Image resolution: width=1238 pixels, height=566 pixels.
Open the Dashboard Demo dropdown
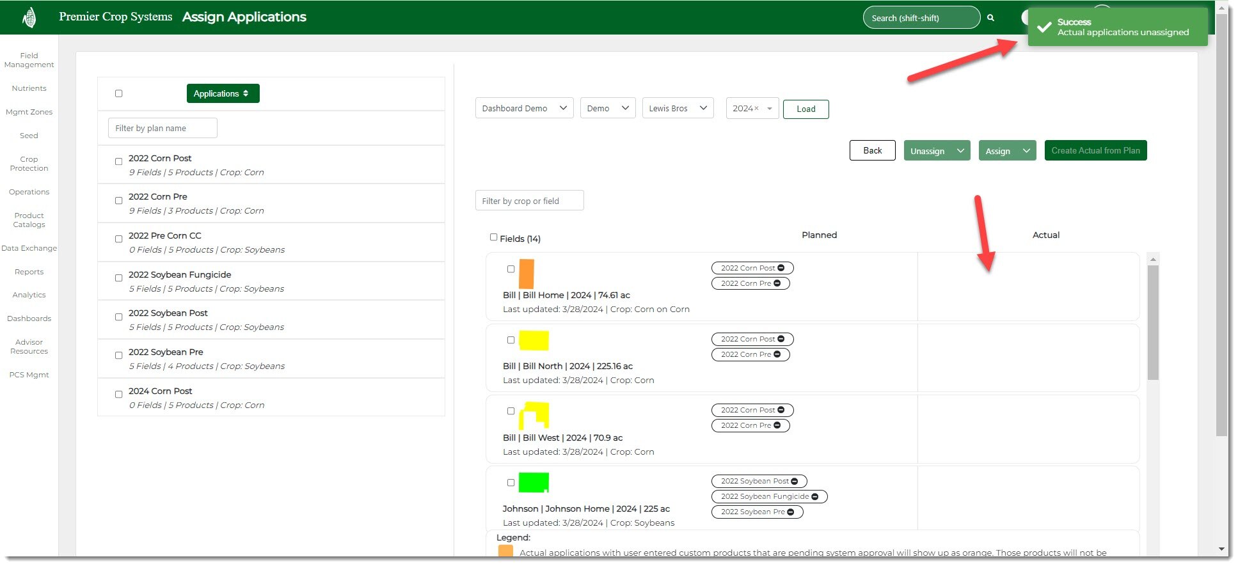pyautogui.click(x=524, y=109)
